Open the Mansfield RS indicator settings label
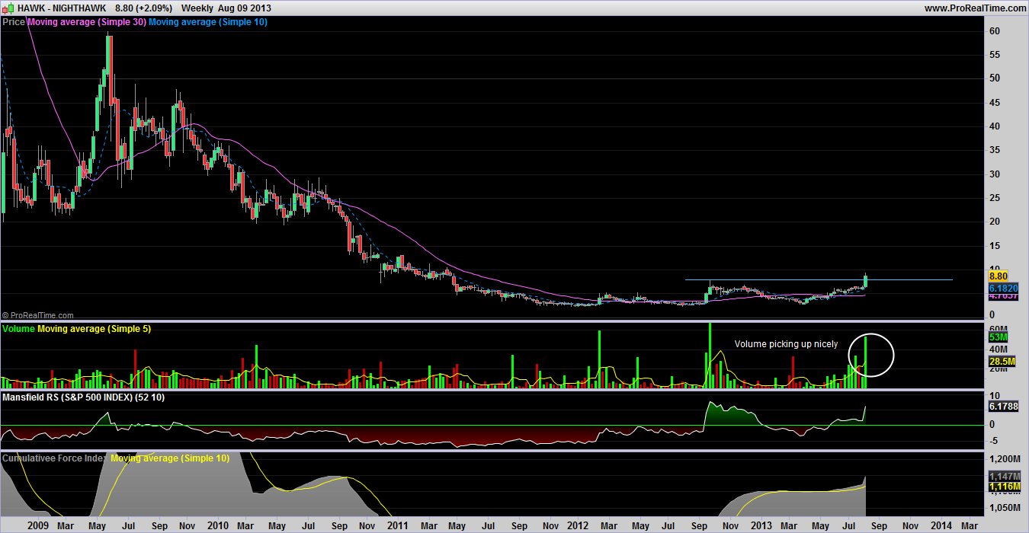 [83, 397]
